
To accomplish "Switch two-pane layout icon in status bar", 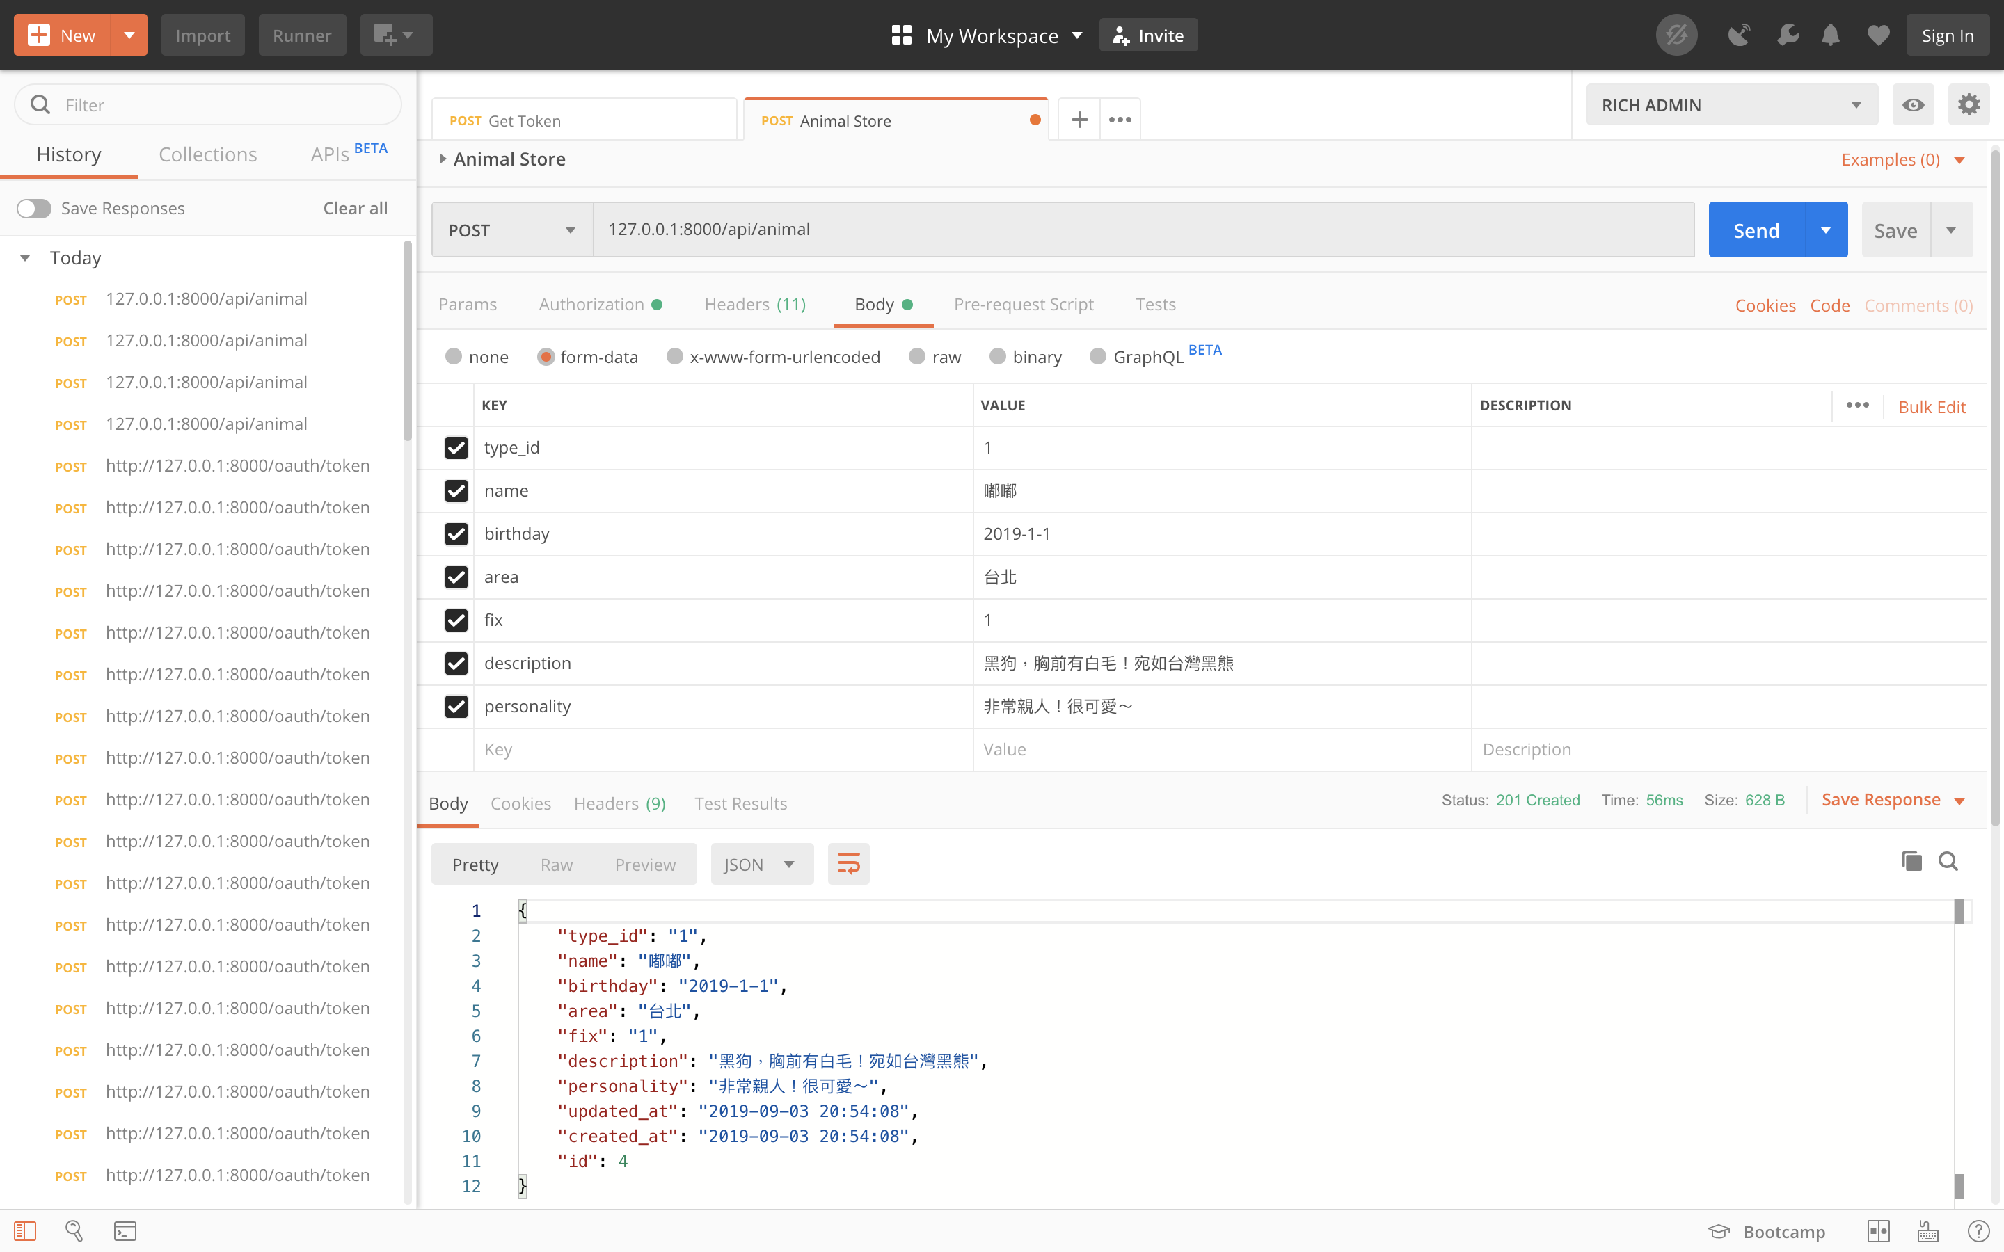I will [1878, 1231].
